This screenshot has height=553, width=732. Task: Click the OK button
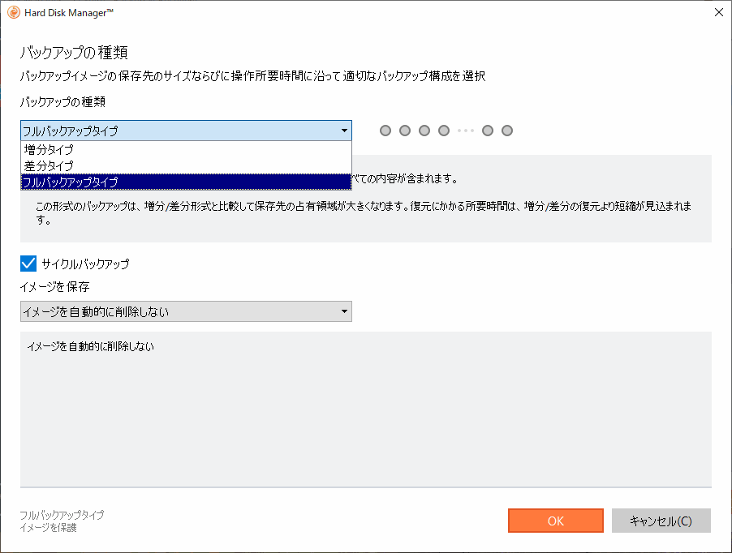555,521
